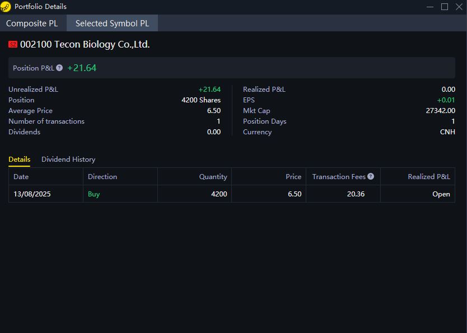Click the red SZ exchange badge
This screenshot has height=333, width=467.
click(13, 45)
